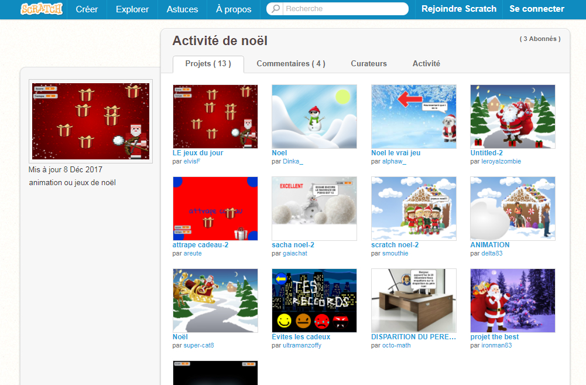This screenshot has width=586, height=385.
Task: Click the Scratch logo
Action: click(x=42, y=9)
